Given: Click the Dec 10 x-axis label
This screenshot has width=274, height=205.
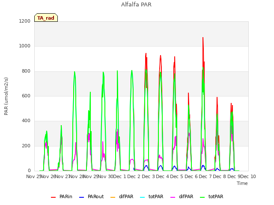Looking at the screenshot, I should click(x=248, y=176).
